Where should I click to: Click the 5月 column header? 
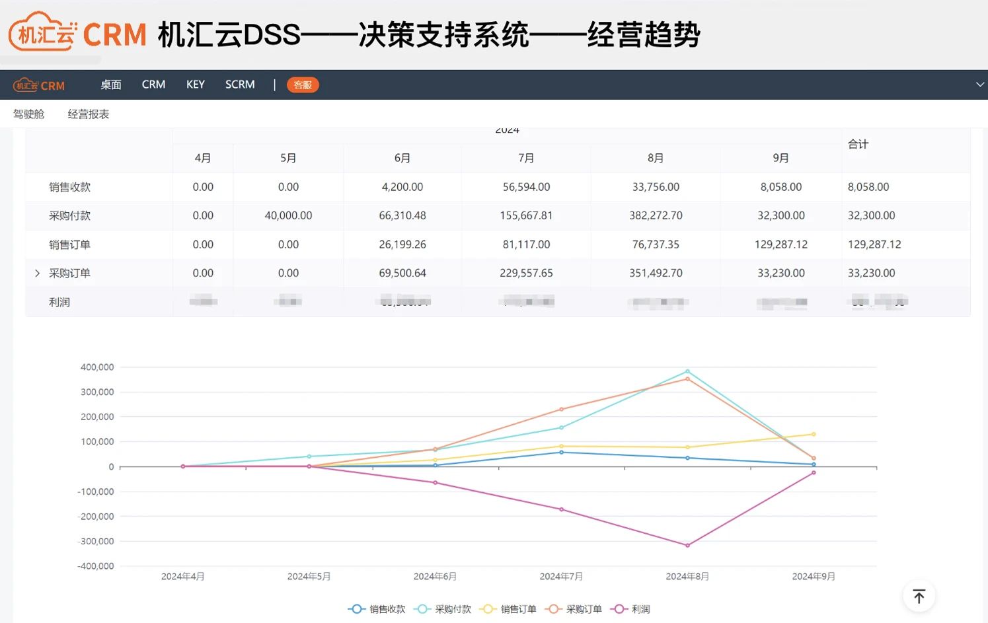[x=288, y=159]
